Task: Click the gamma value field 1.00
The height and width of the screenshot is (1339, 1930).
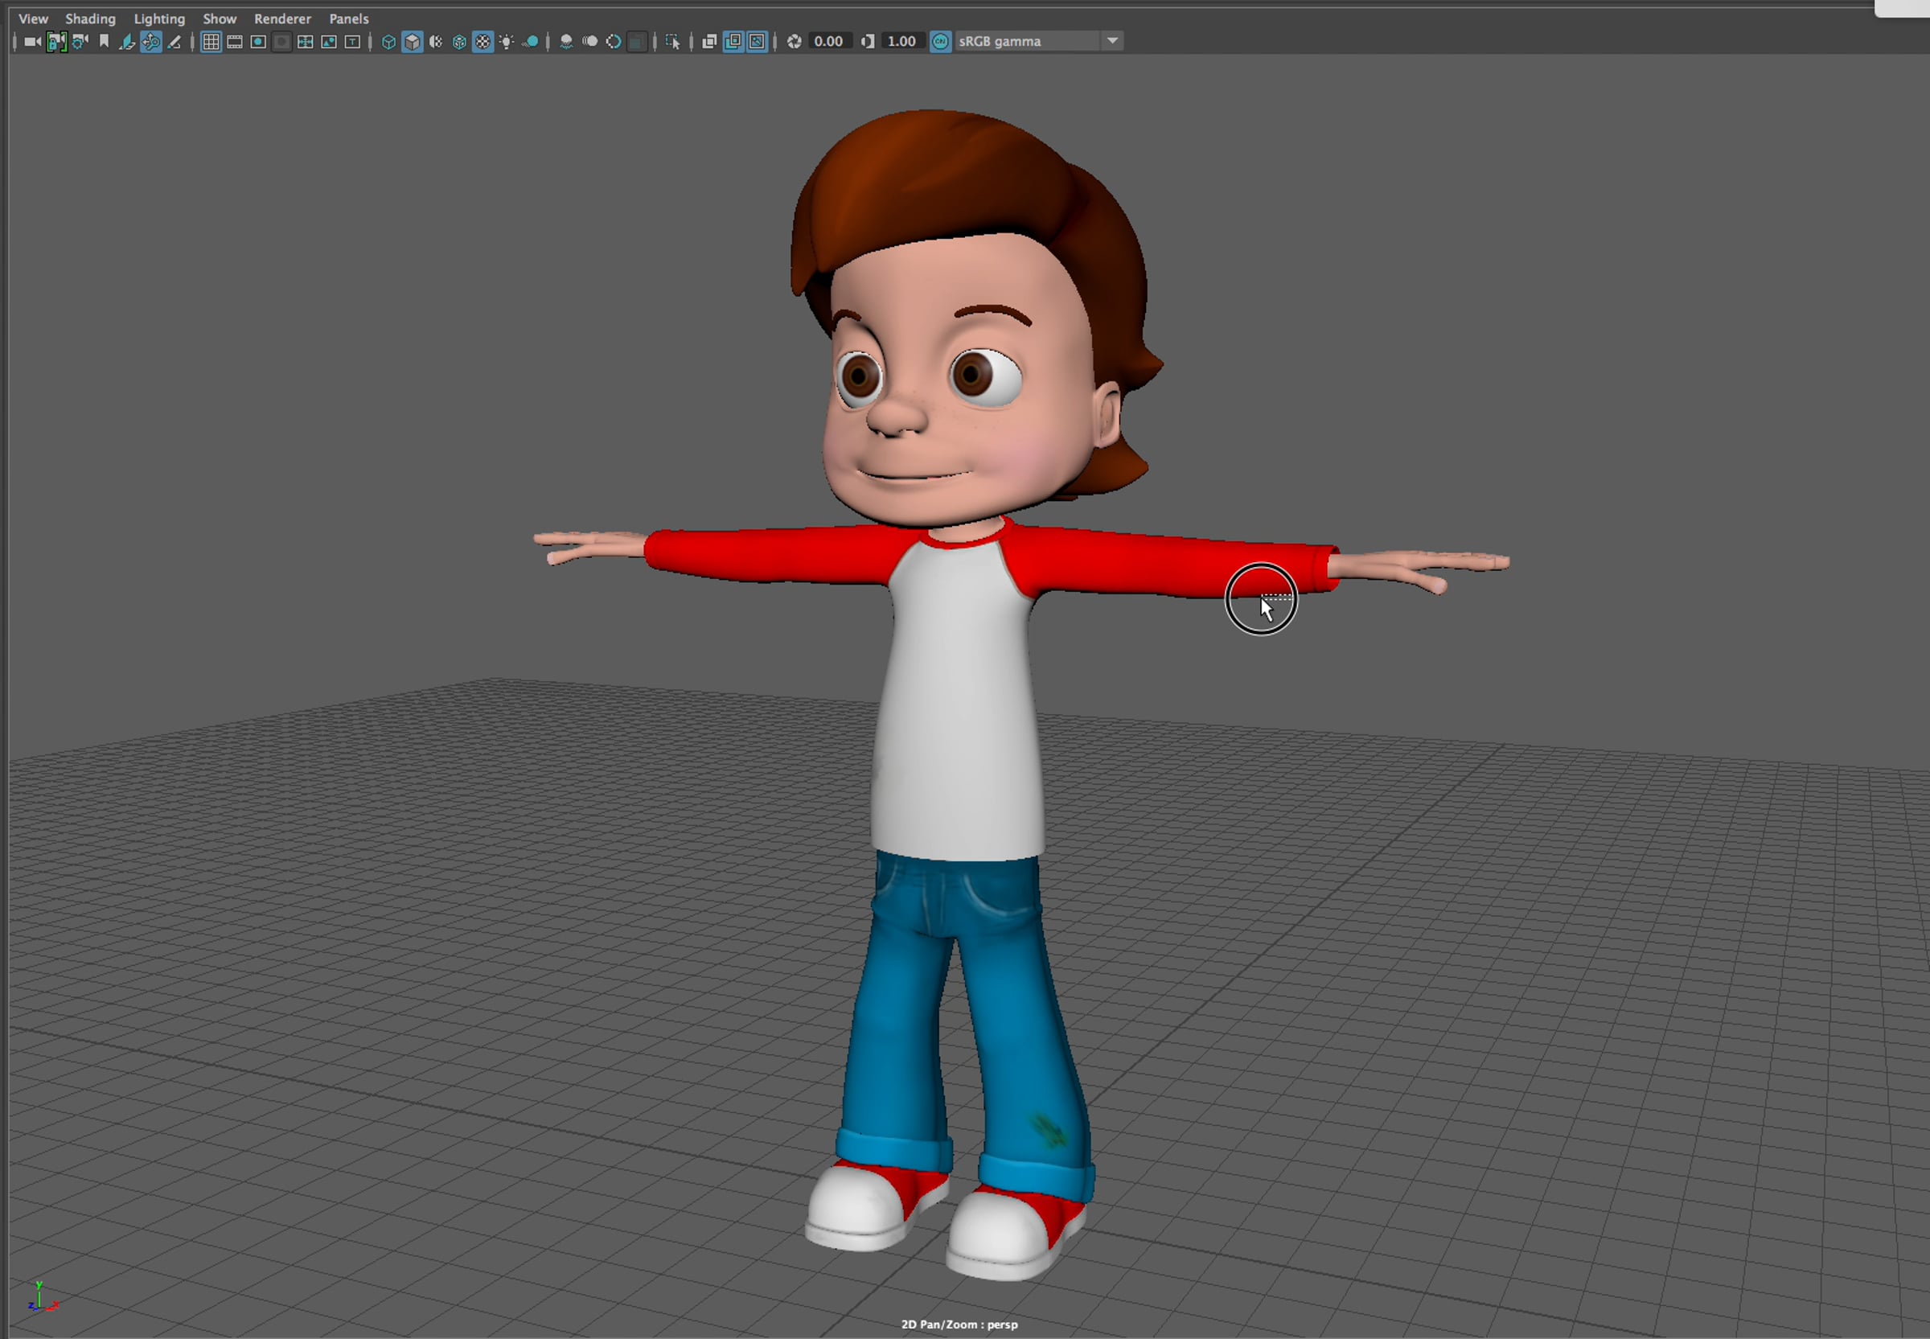Action: [901, 41]
